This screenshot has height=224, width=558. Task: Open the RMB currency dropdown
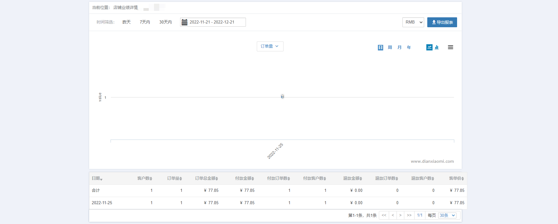[x=413, y=22]
